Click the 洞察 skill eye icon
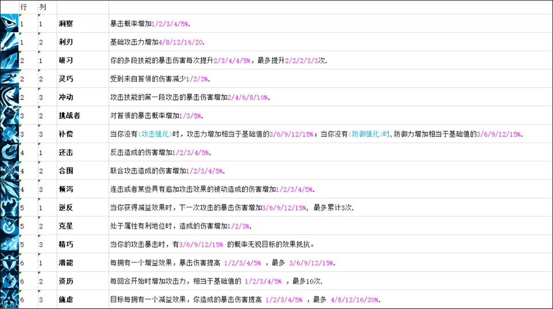This screenshot has height=309, width=553. tap(9, 23)
